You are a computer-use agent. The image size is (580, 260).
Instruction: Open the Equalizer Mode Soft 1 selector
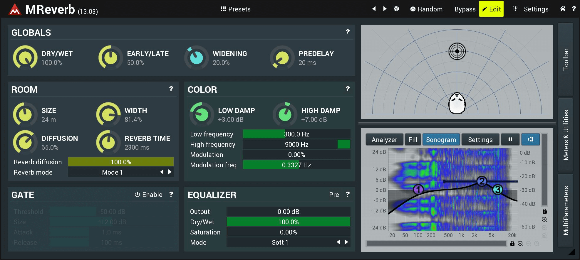click(280, 242)
